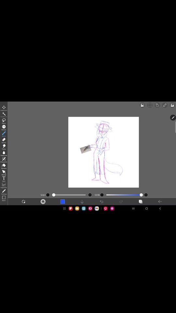Open the yellow My Files app
The width and height of the screenshot is (176, 313).
click(x=77, y=208)
